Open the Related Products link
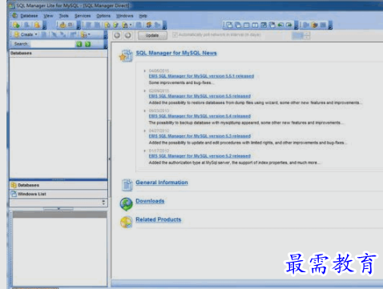383x289 pixels. (x=158, y=219)
